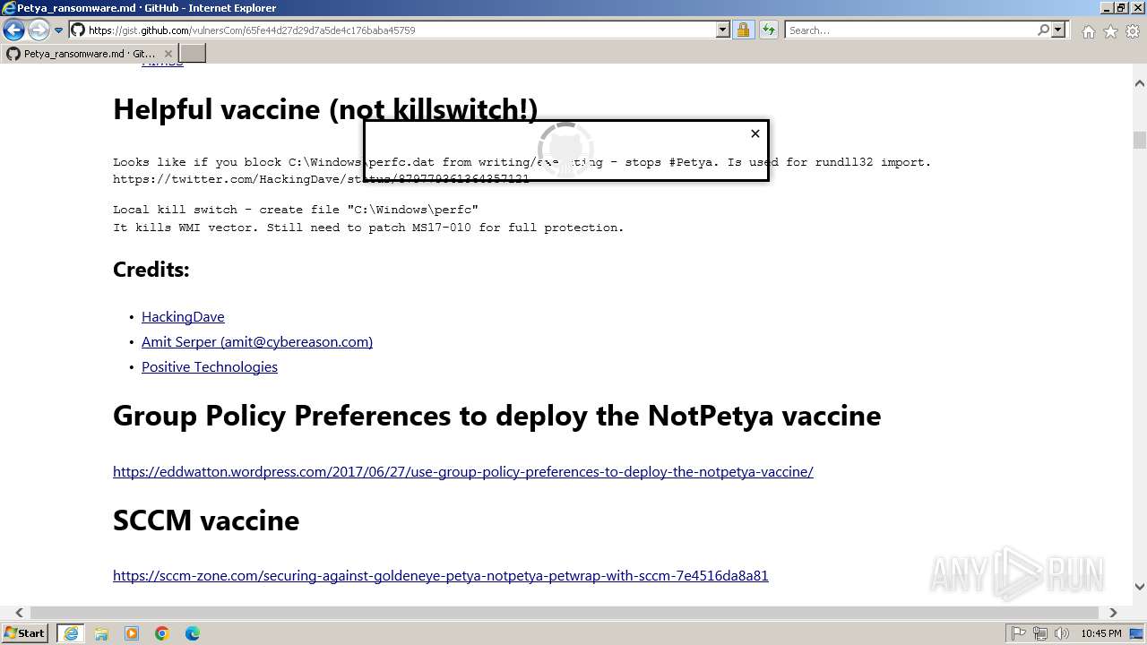The height and width of the screenshot is (645, 1147).
Task: Click the Twitter status URL text
Action: (321, 179)
